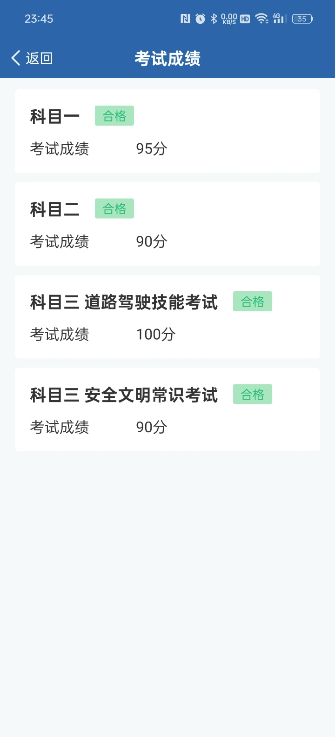
Task: Open the 科目二 result card title
Action: click(55, 209)
